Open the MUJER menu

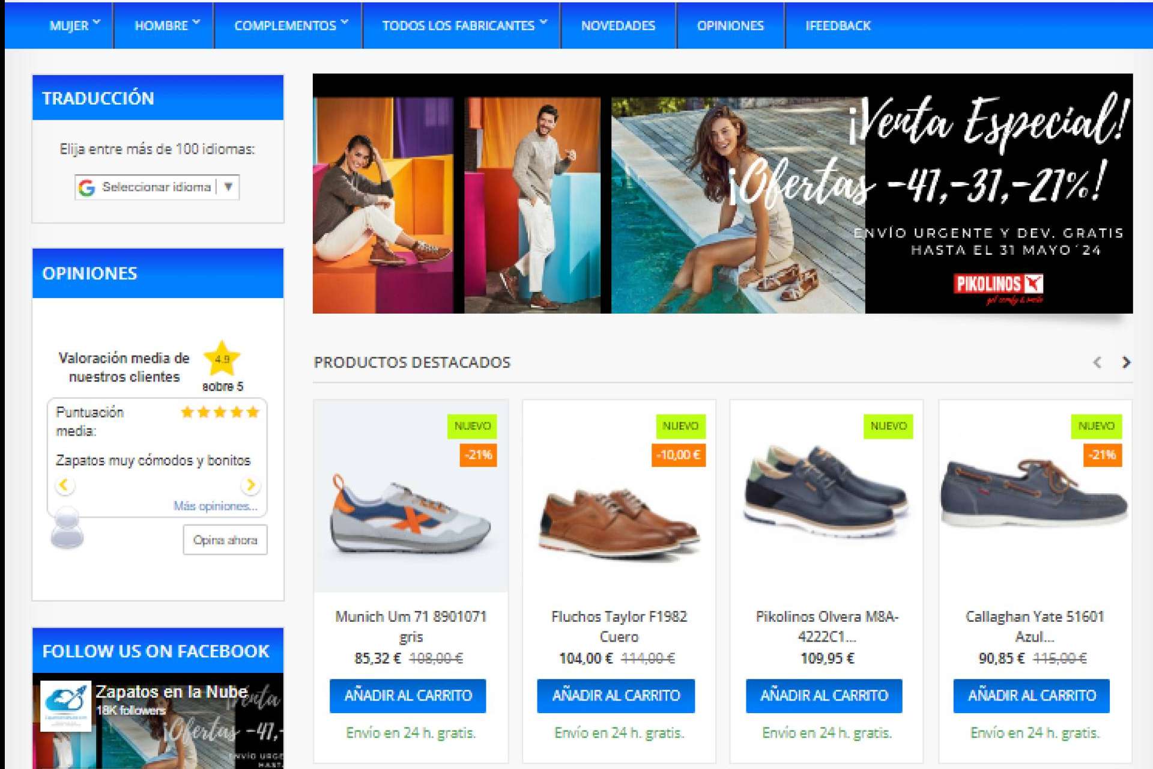point(74,25)
